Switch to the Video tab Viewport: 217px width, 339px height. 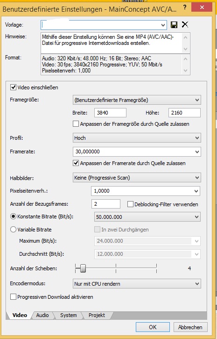(20, 315)
